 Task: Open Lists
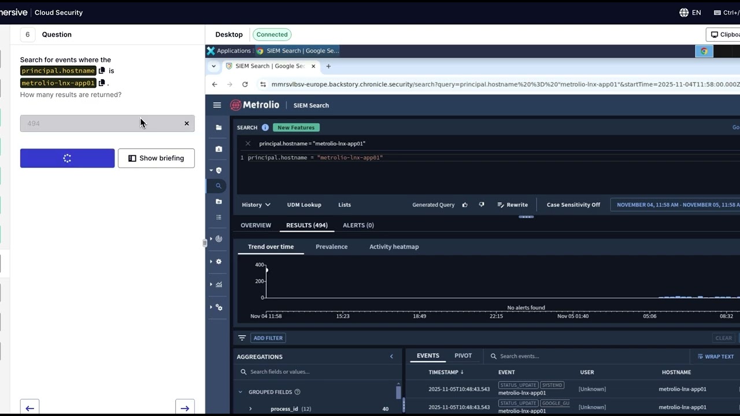(345, 205)
